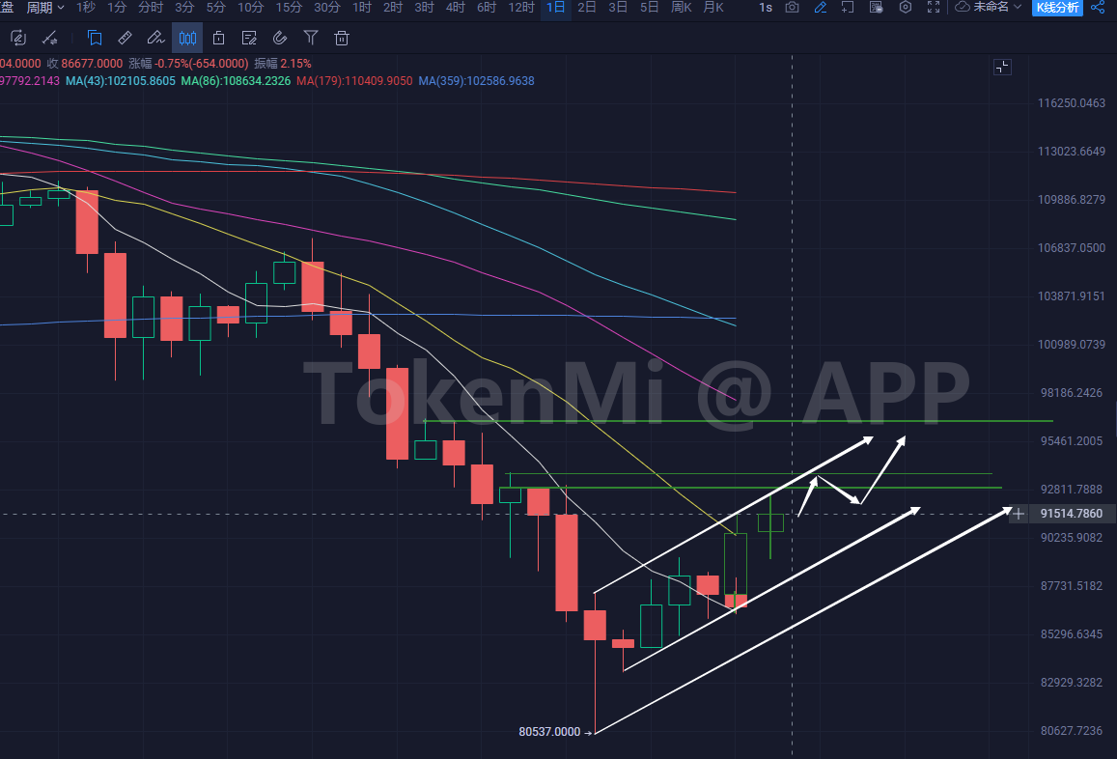Open the funnel filter icon
1117x759 pixels.
click(311, 39)
